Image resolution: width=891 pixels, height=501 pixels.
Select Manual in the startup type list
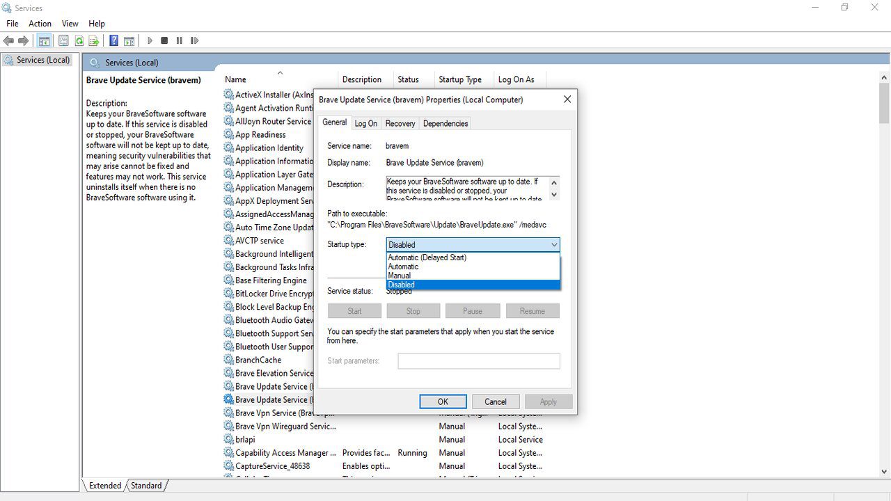473,276
